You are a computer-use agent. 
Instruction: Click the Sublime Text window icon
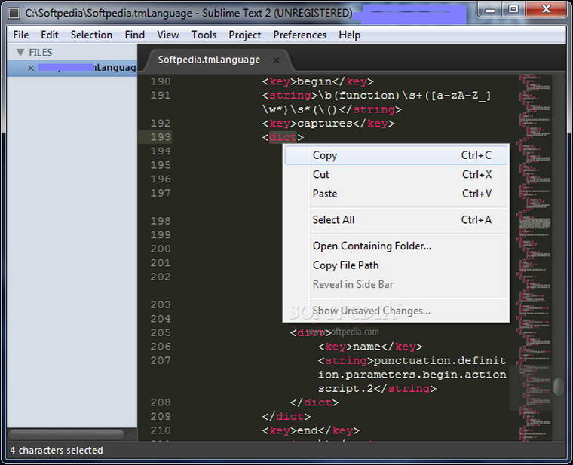pos(14,13)
